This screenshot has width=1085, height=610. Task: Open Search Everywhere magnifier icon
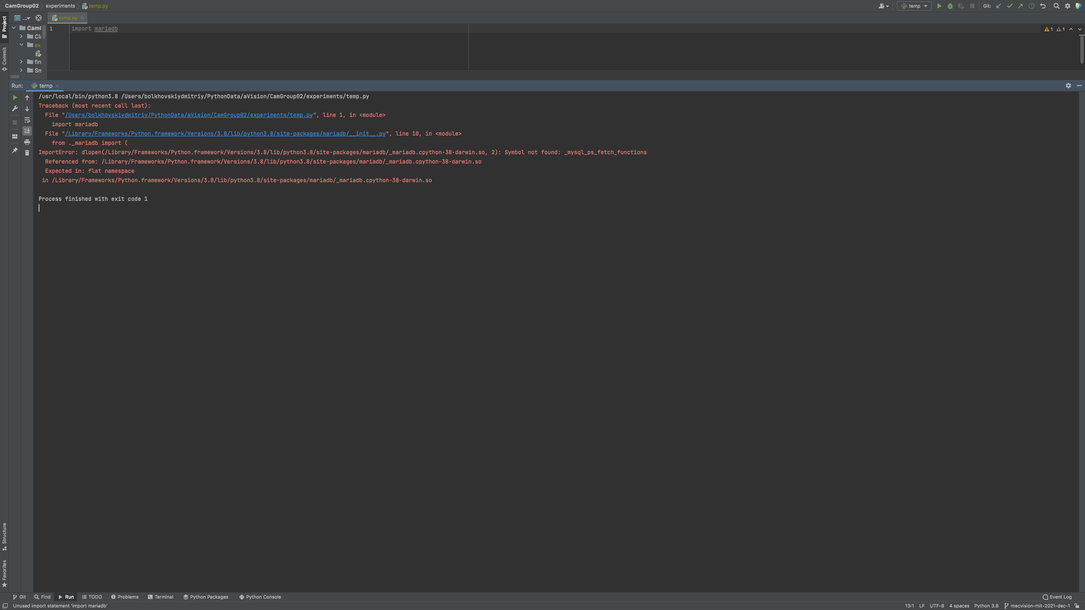(x=1057, y=6)
